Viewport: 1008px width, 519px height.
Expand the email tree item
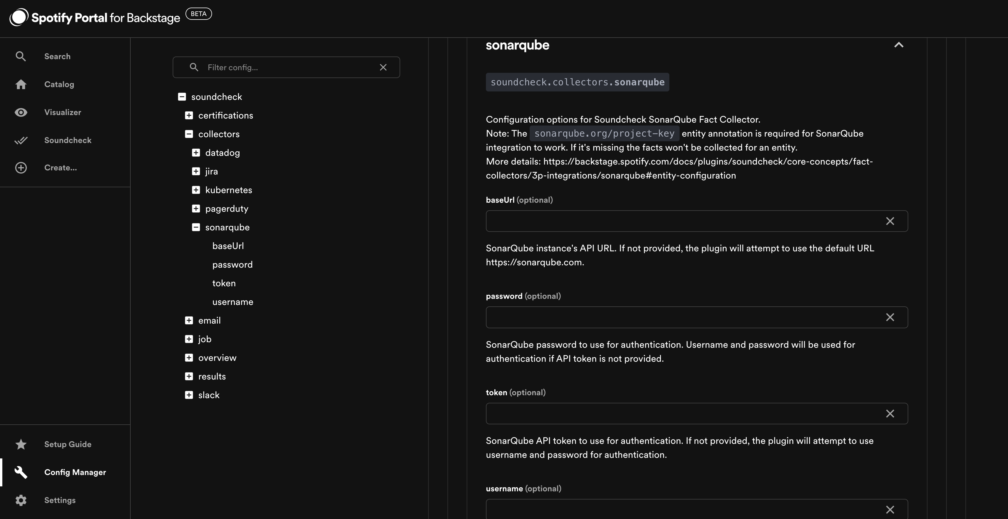(188, 320)
